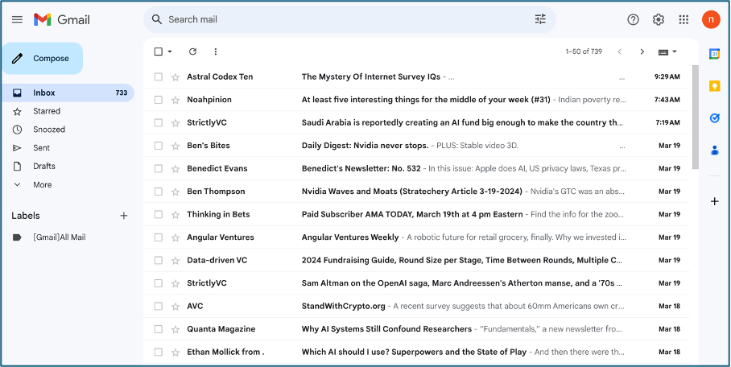Open input tools keyboard dropdown
The image size is (731, 367).
point(667,52)
